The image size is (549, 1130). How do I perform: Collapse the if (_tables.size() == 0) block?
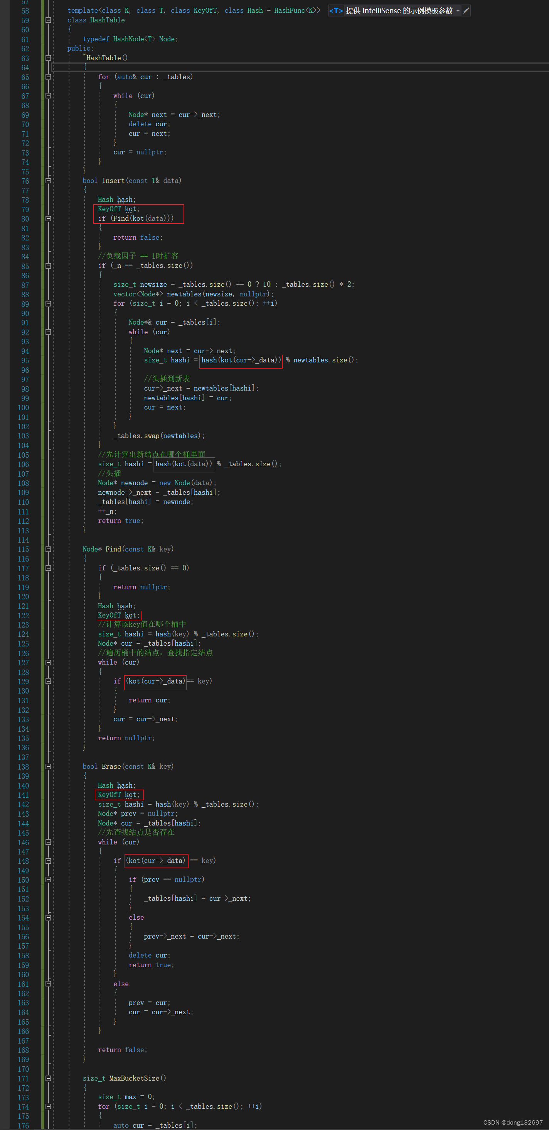pyautogui.click(x=48, y=568)
